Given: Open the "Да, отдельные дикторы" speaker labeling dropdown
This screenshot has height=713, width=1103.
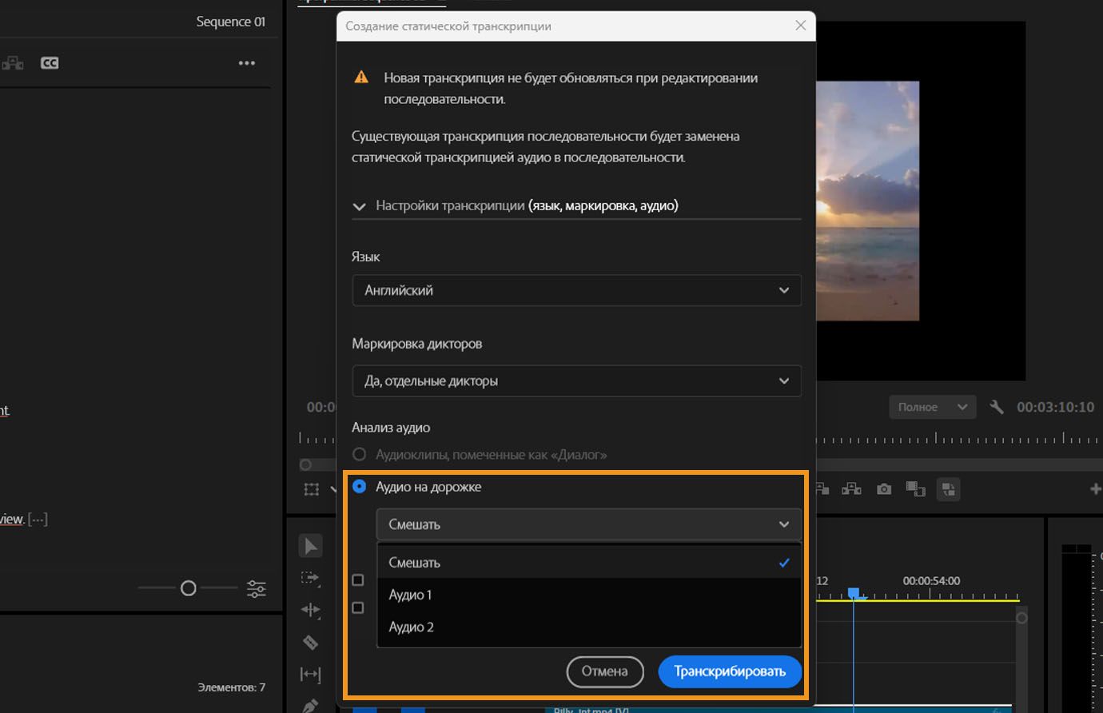Looking at the screenshot, I should (576, 380).
